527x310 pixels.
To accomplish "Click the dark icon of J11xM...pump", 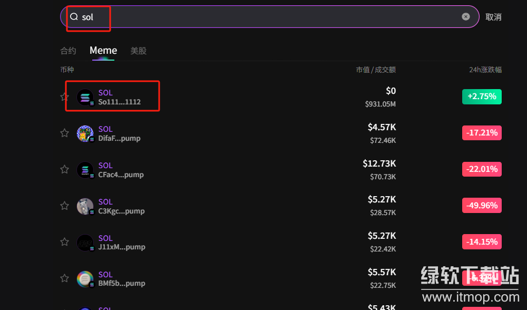I will tap(85, 243).
